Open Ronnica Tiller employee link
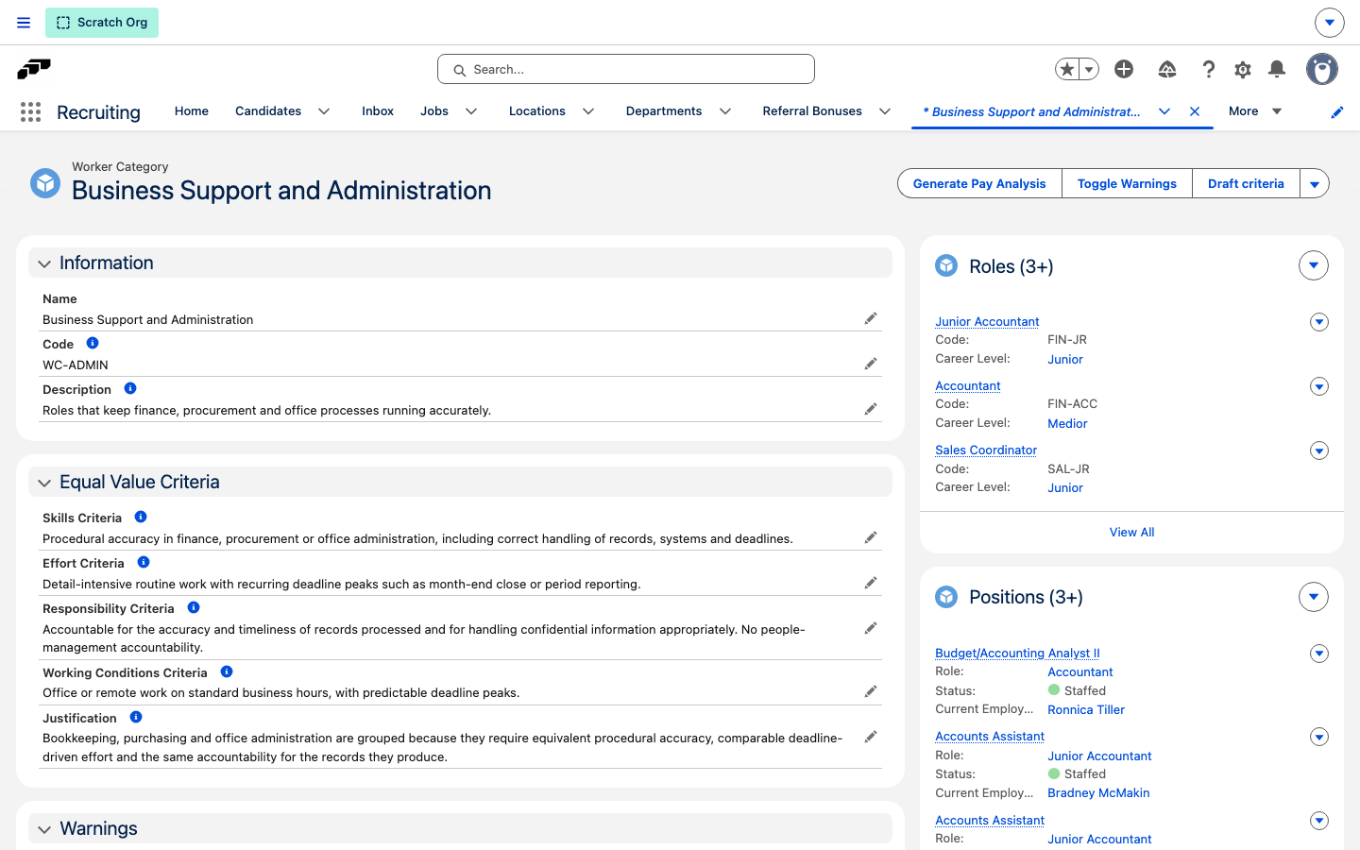This screenshot has width=1360, height=850. click(1086, 710)
